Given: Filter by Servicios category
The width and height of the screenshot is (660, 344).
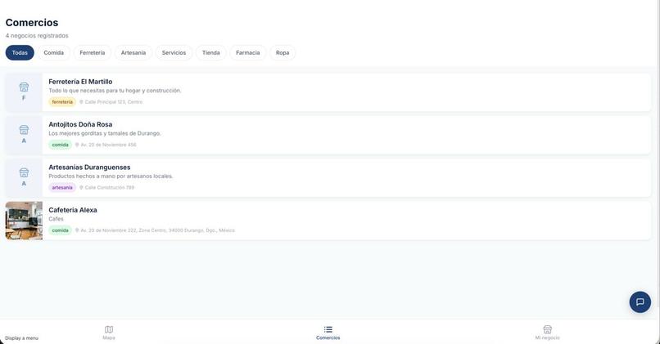Looking at the screenshot, I should point(174,52).
